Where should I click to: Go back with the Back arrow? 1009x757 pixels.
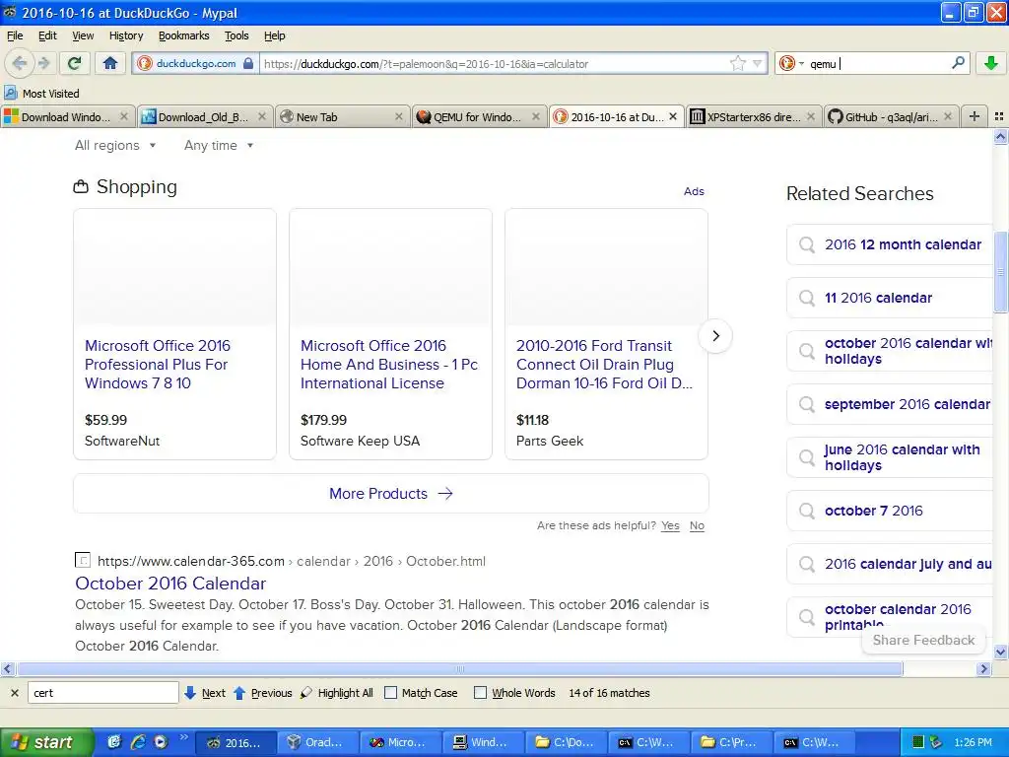point(20,63)
